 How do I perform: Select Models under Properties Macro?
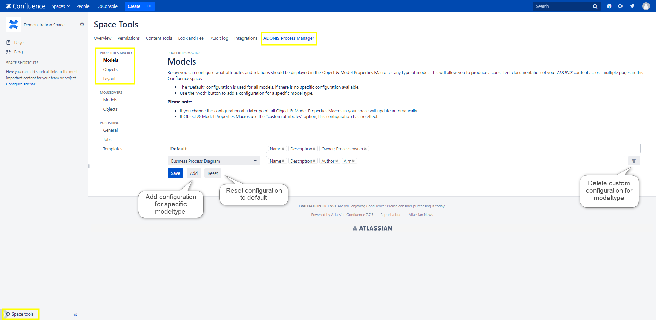click(x=110, y=60)
